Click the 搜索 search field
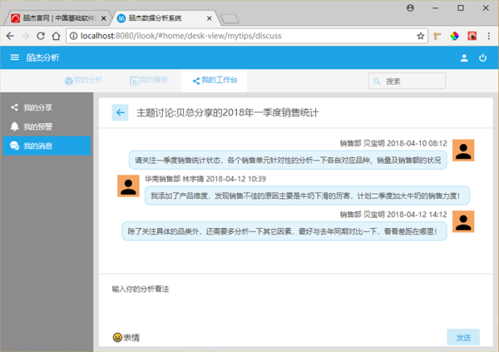Image resolution: width=499 pixels, height=352 pixels. point(407,82)
